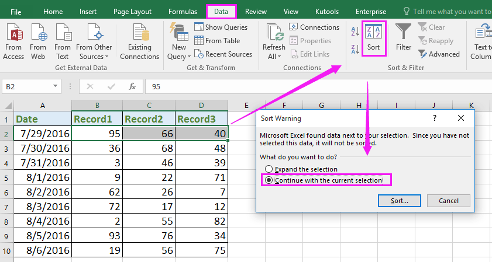Click the Filter funnel icon
492x262 pixels.
click(x=403, y=37)
